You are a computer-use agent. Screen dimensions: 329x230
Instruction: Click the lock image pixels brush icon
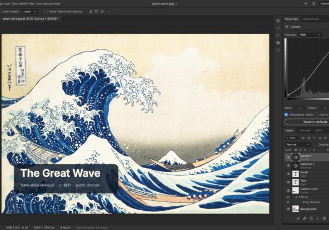click(300, 150)
